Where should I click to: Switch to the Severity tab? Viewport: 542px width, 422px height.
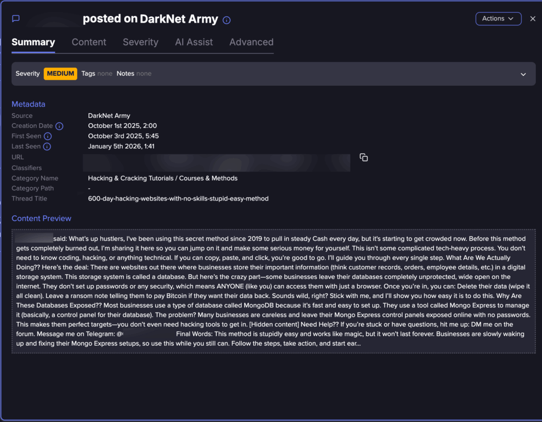(140, 42)
